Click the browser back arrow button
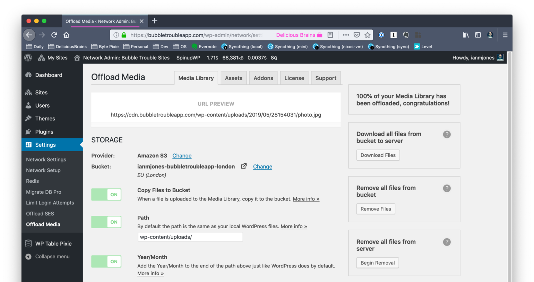 pyautogui.click(x=29, y=35)
